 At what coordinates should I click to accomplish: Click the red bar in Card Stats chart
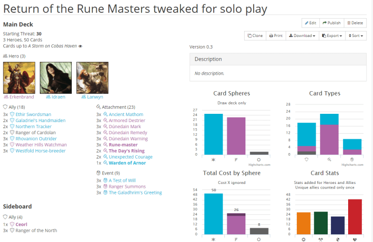(355, 218)
